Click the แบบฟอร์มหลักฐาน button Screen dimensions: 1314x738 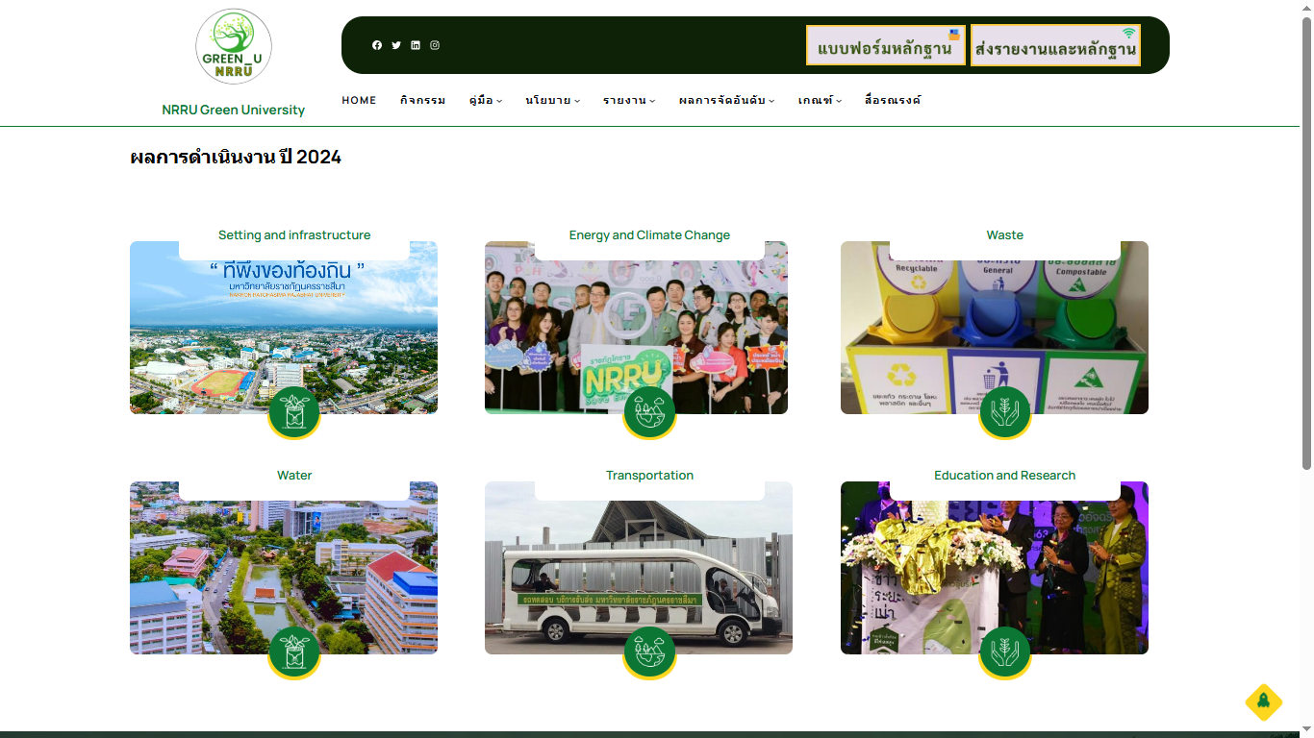coord(885,46)
